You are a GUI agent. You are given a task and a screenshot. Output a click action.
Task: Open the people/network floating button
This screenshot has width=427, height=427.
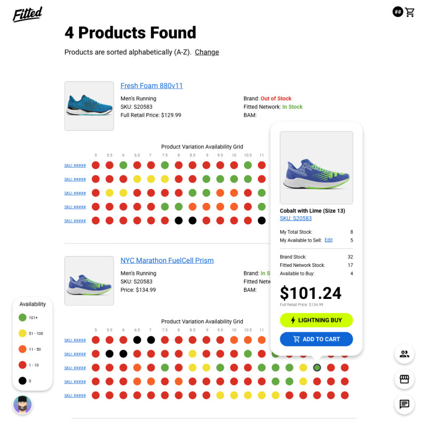tap(404, 353)
